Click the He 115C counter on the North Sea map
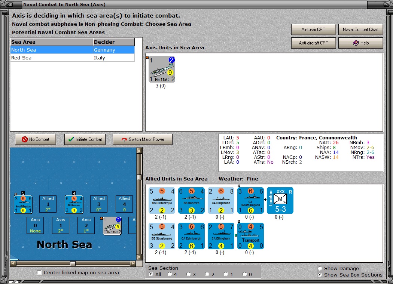393x284 pixels. click(112, 226)
